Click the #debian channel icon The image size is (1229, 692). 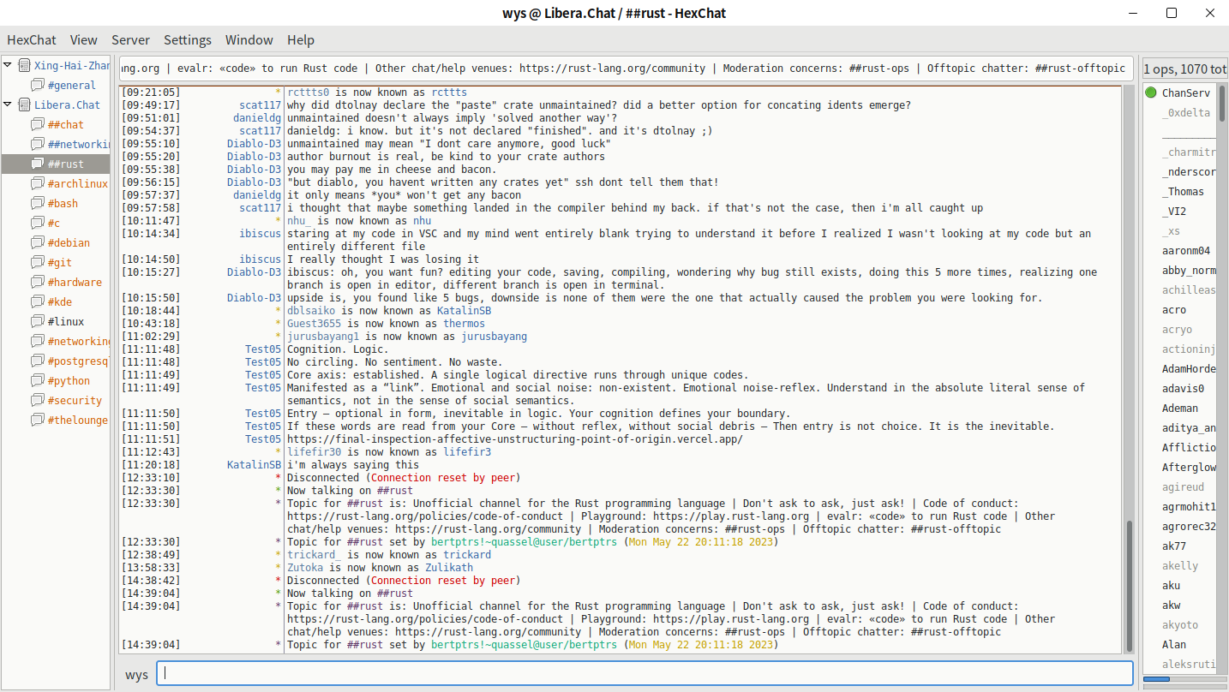(x=38, y=242)
